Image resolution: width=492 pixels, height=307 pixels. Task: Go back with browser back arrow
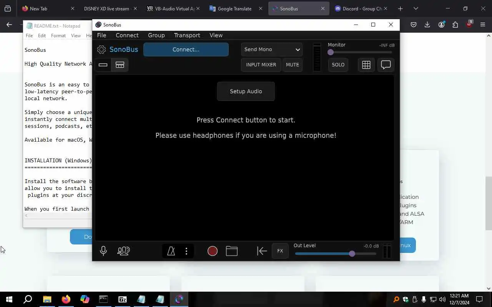point(9,25)
